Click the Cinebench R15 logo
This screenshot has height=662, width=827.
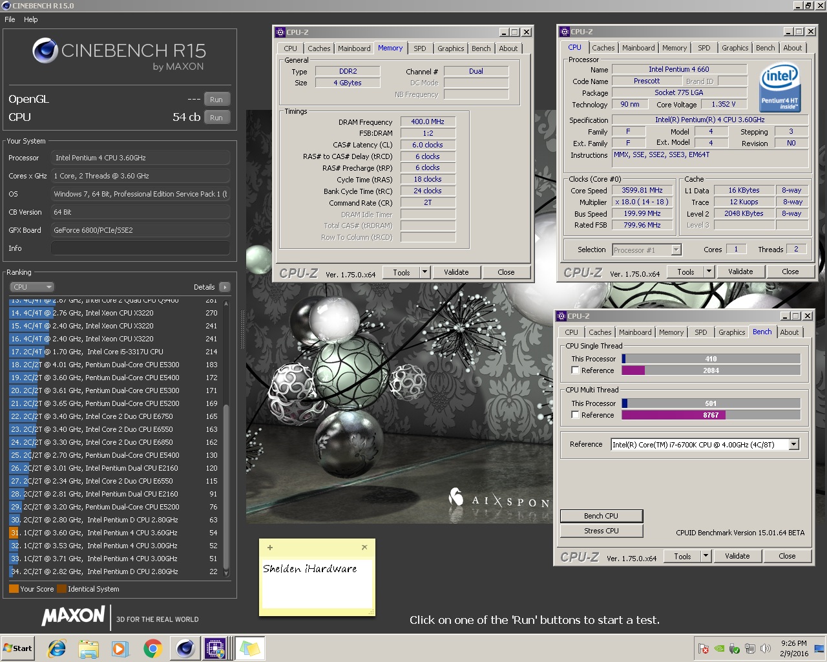click(120, 54)
